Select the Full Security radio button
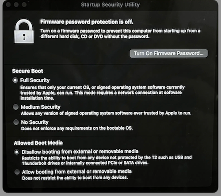Image resolution: width=221 pixels, height=196 pixels. pos(15,80)
